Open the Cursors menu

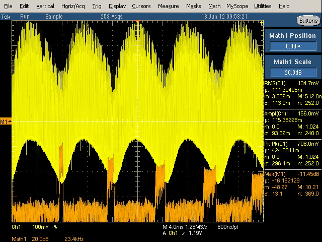[x=141, y=6]
